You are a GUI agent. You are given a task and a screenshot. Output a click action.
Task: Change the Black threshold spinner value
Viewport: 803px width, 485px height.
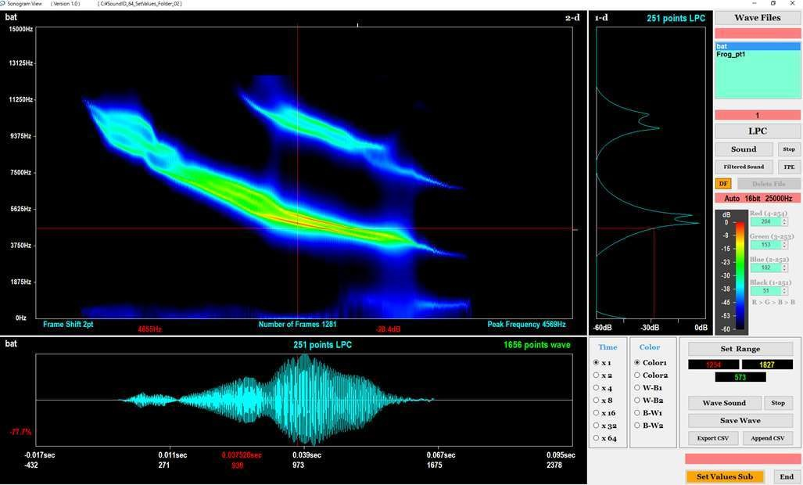(767, 290)
